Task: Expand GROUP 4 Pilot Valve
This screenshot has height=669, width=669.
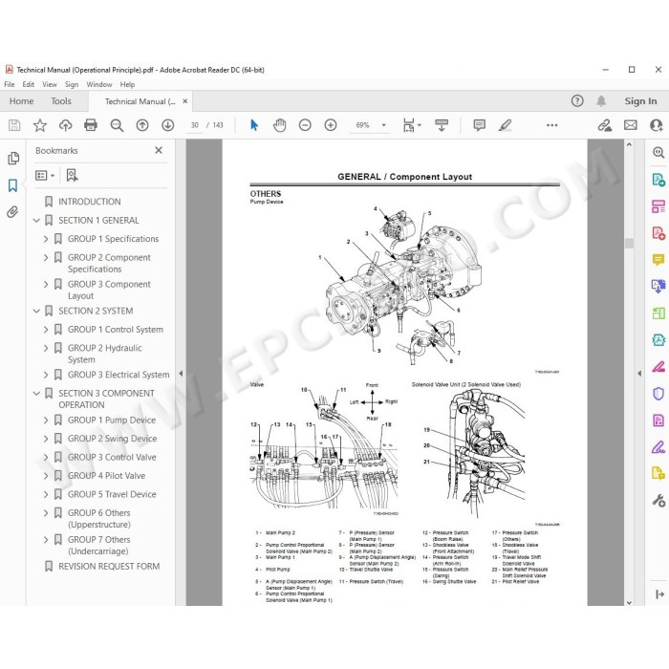Action: pyautogui.click(x=46, y=475)
